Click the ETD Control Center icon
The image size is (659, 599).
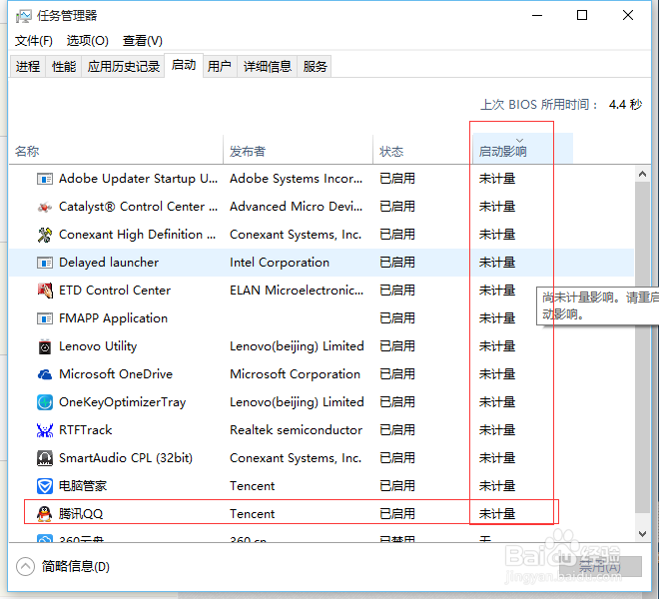pyautogui.click(x=45, y=291)
